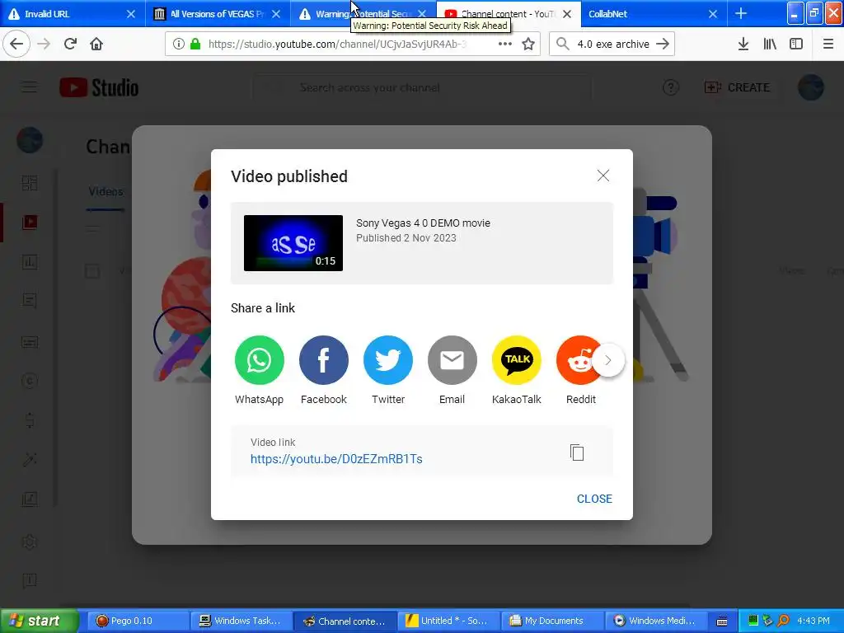Run the search with the arrow button
This screenshot has width=844, height=633.
point(663,45)
